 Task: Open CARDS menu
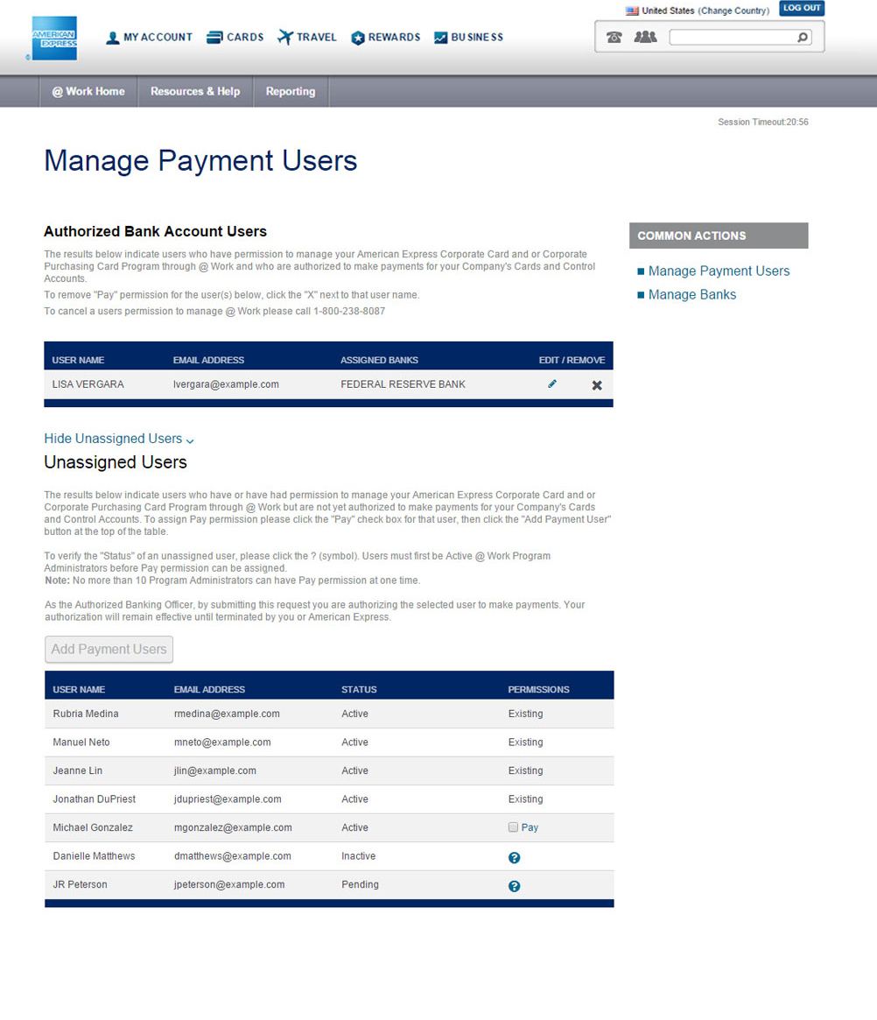tap(245, 37)
